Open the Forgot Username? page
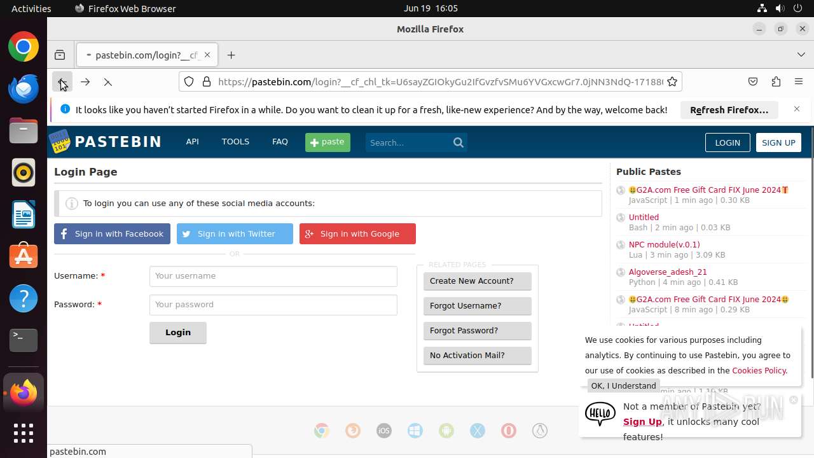 click(477, 305)
